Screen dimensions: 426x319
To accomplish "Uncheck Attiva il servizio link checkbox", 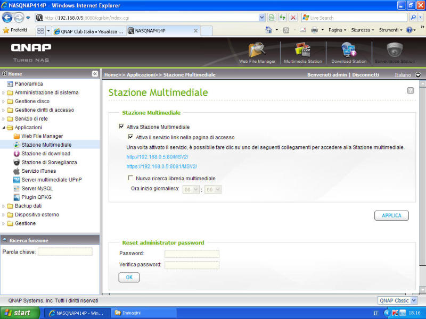I will point(131,137).
